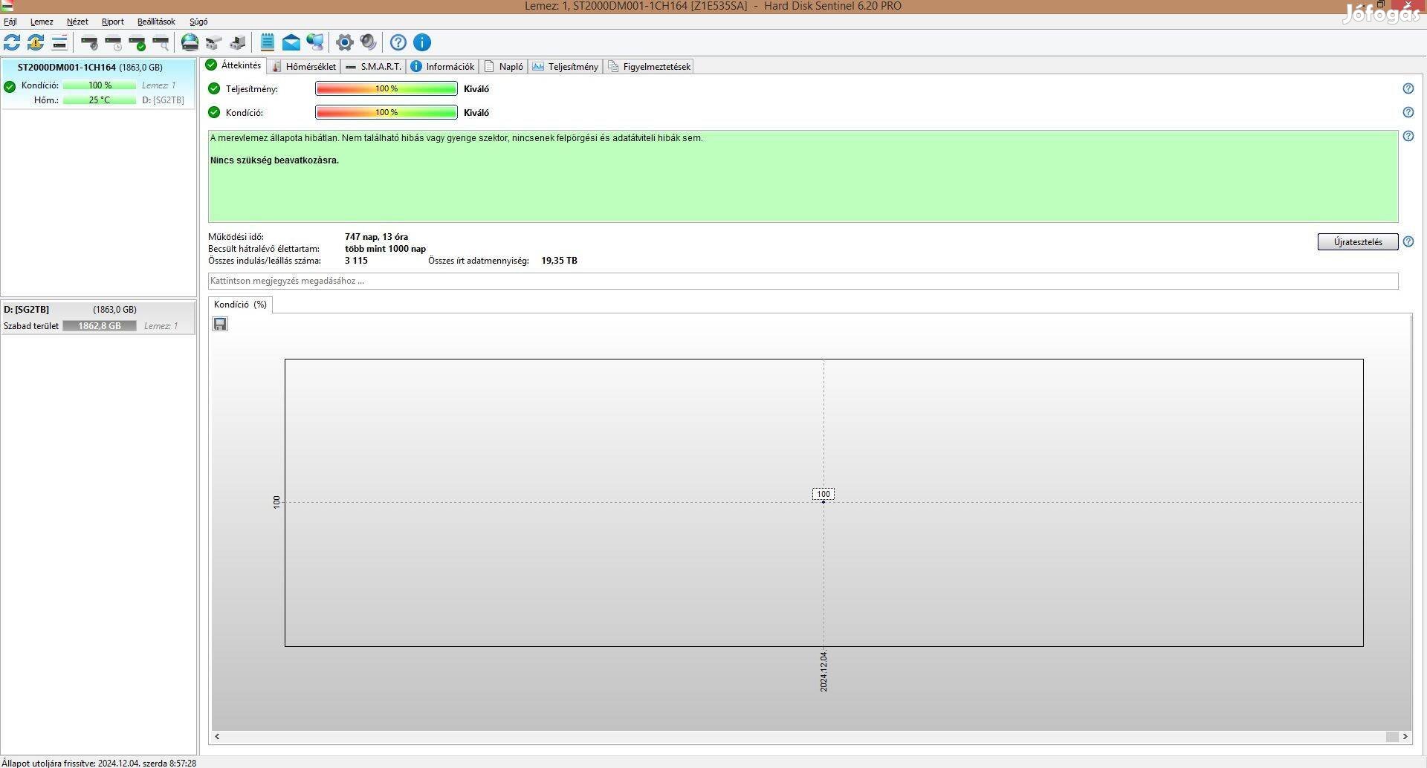This screenshot has width=1427, height=768.
Task: Open configuration gear icon
Action: click(x=345, y=42)
